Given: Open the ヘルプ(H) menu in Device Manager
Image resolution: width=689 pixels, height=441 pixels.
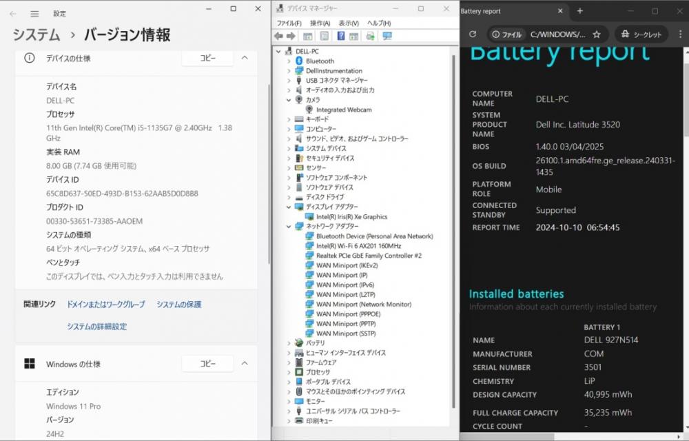Looking at the screenshot, I should 379,23.
